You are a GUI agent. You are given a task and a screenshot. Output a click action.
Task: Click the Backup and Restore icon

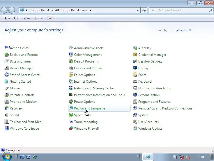pyautogui.click(x=6, y=54)
